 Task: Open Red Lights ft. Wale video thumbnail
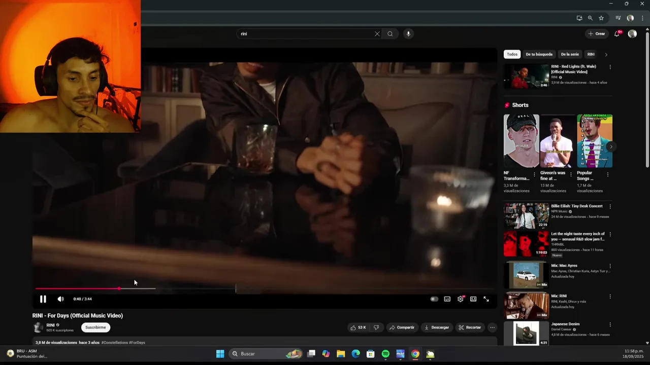(x=526, y=76)
